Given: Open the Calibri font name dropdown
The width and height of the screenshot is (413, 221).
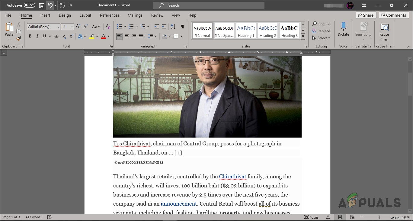Looking at the screenshot, I should 58,27.
